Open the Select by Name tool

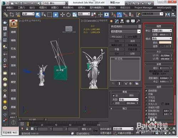(43, 15)
